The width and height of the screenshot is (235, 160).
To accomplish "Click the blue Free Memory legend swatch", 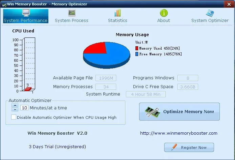I will pyautogui.click(x=137, y=54).
